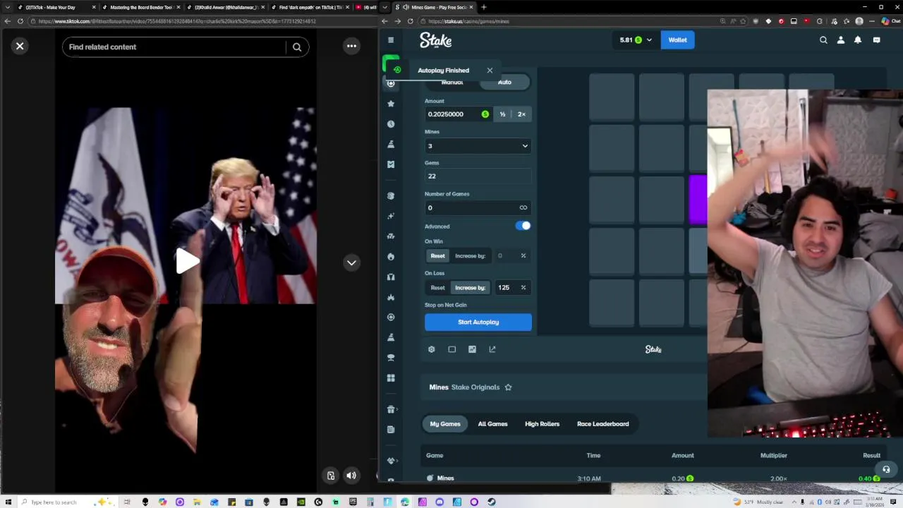Switch to My Games tab
Screen dimensions: 903x508
(x=445, y=424)
